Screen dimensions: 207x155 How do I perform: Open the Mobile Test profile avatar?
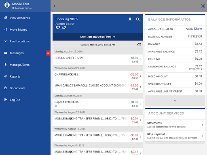(7, 5)
